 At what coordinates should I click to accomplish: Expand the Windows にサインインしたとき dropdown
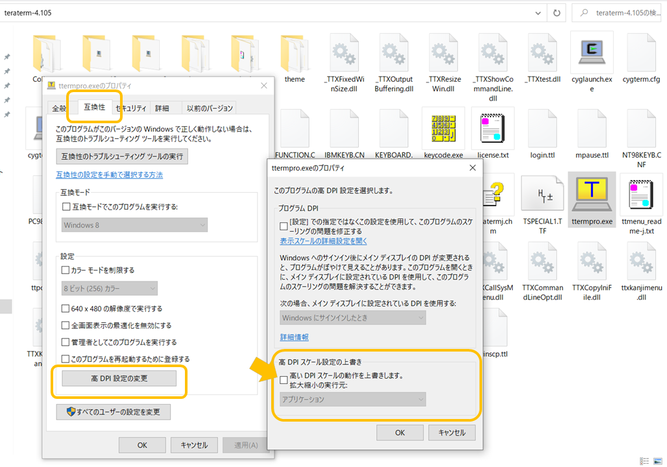click(353, 318)
